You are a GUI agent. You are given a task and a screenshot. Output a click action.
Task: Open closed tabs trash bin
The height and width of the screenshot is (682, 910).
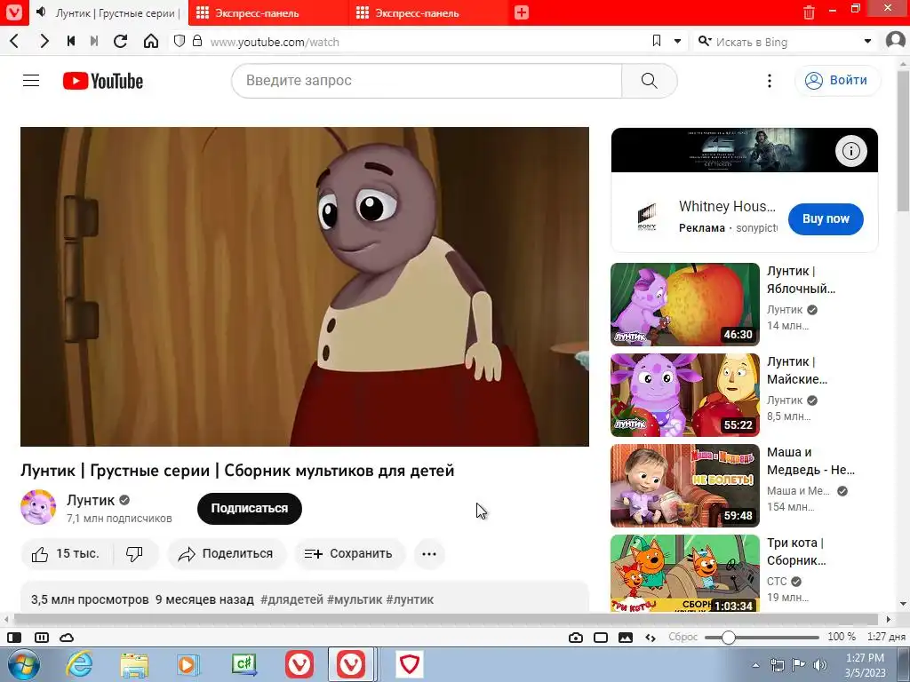tap(809, 12)
